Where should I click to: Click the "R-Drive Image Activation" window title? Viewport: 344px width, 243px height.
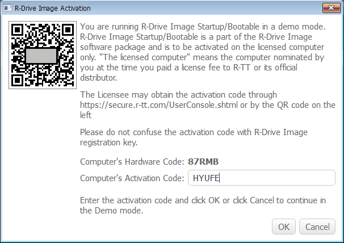click(x=52, y=9)
